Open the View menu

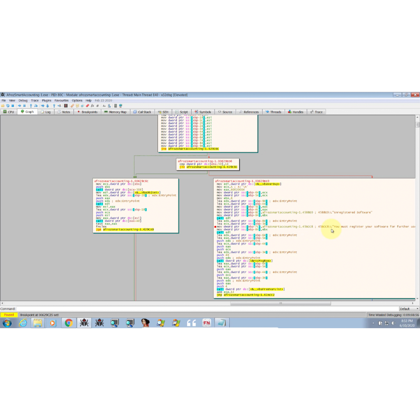point(12,100)
